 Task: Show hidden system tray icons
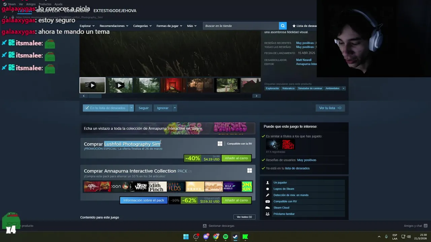pyautogui.click(x=379, y=237)
